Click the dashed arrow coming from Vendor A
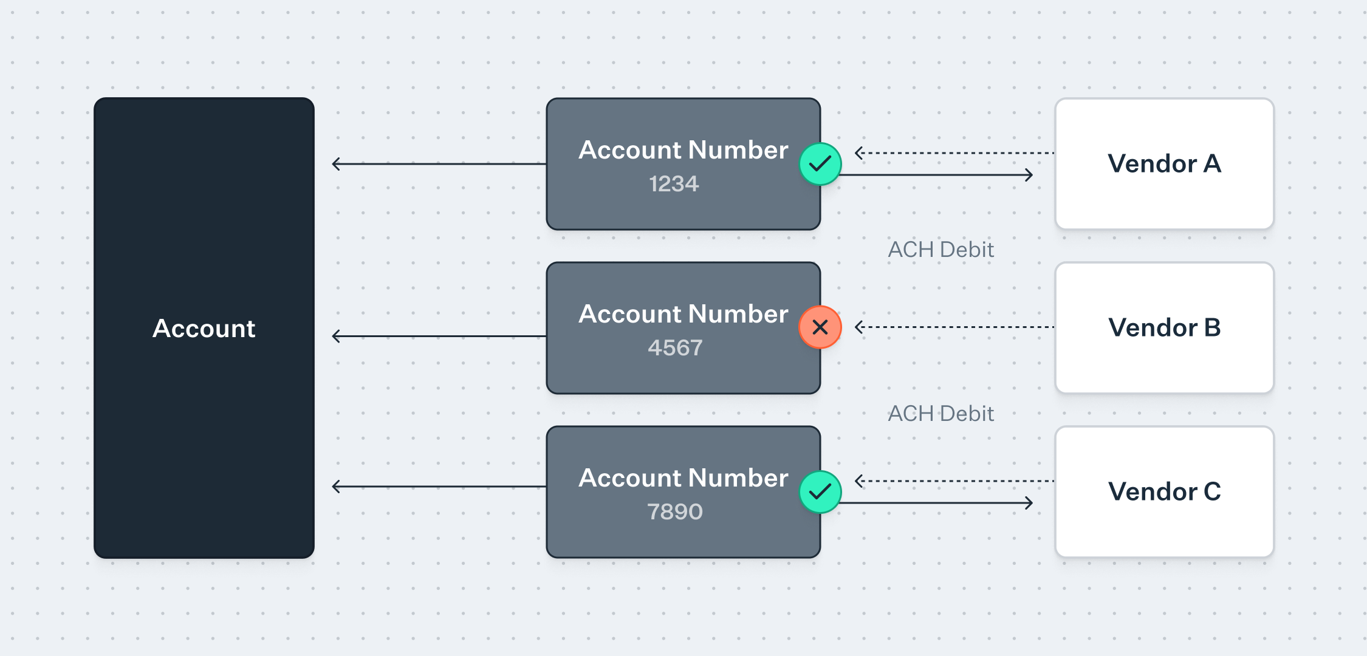Screen dimensions: 1367x656 [954, 153]
